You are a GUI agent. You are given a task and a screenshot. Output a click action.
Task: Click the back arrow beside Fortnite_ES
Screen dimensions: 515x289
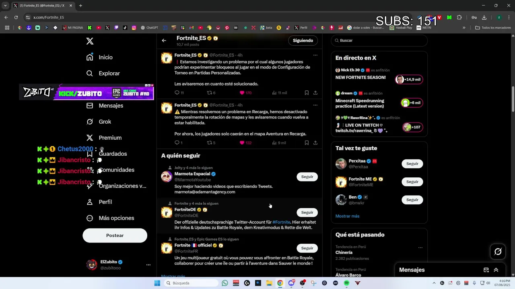click(164, 41)
